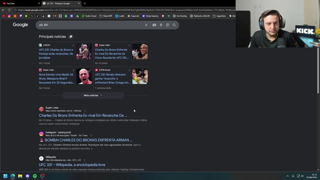Open the Turbo Cloud bookmark
The height and width of the screenshot is (180, 320).
coord(89,16)
